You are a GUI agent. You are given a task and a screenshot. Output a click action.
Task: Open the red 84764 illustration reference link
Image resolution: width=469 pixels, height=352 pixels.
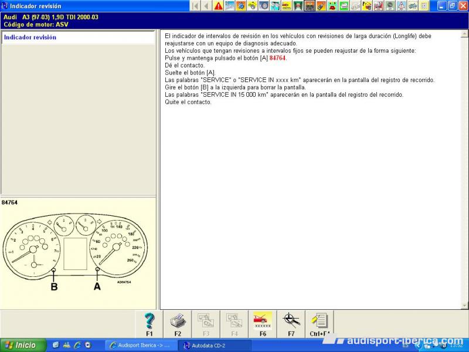pyautogui.click(x=277, y=58)
